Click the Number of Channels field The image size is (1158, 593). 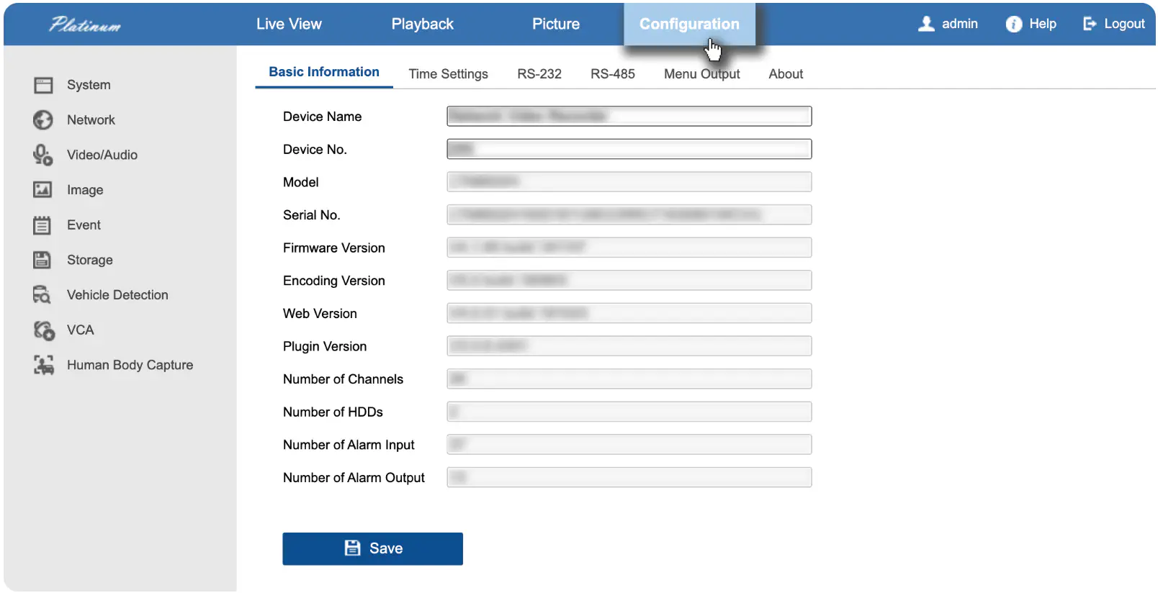pyautogui.click(x=629, y=379)
